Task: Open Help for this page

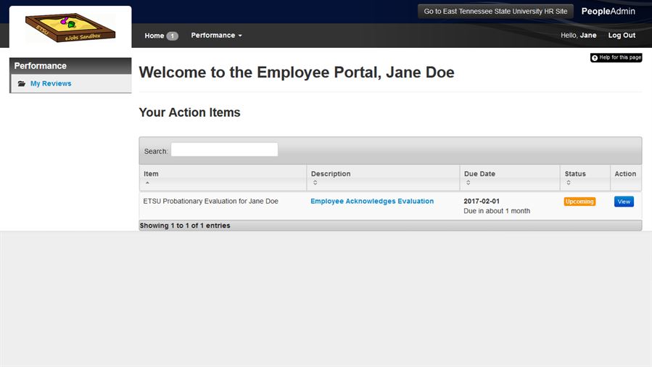Action: coord(616,58)
